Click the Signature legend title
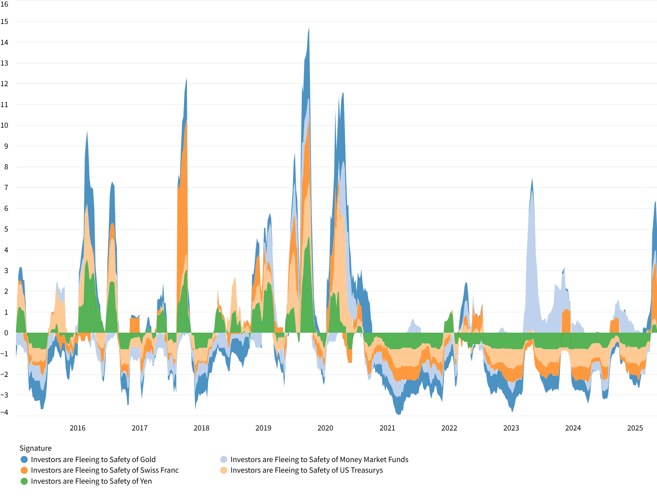 point(36,448)
